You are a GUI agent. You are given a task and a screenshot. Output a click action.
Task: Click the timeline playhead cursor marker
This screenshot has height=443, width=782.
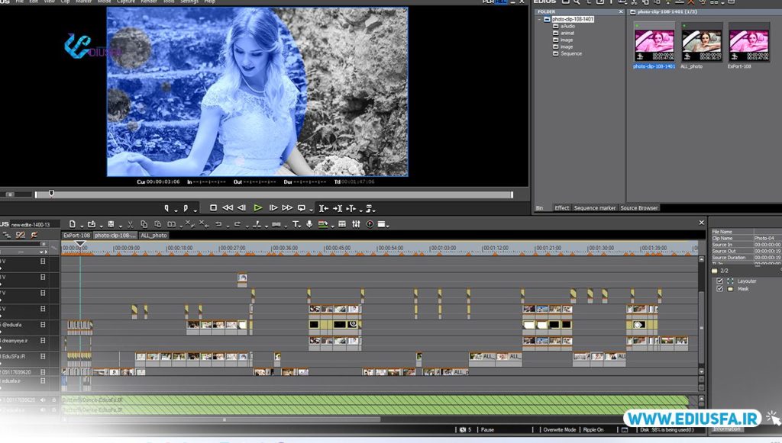tap(79, 244)
